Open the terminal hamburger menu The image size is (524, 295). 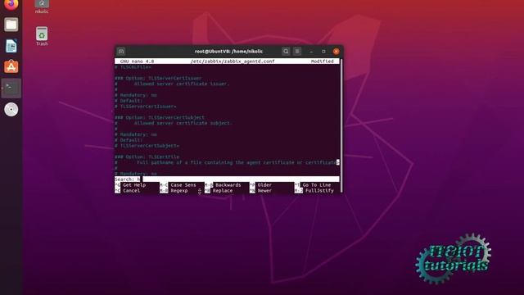tap(297, 52)
